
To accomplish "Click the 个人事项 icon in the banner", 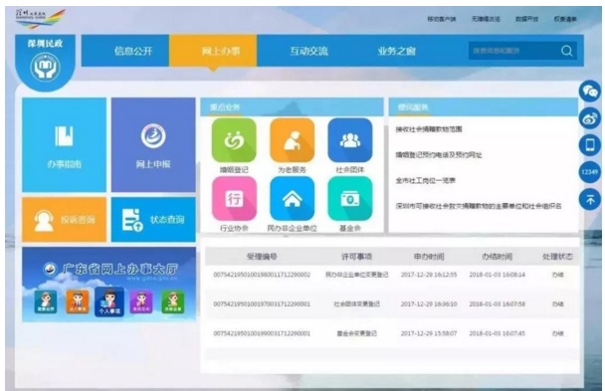I will coord(109,301).
